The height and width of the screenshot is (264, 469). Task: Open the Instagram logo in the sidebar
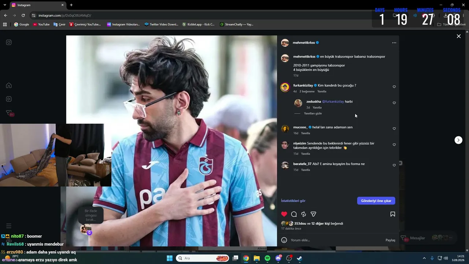coord(9,42)
